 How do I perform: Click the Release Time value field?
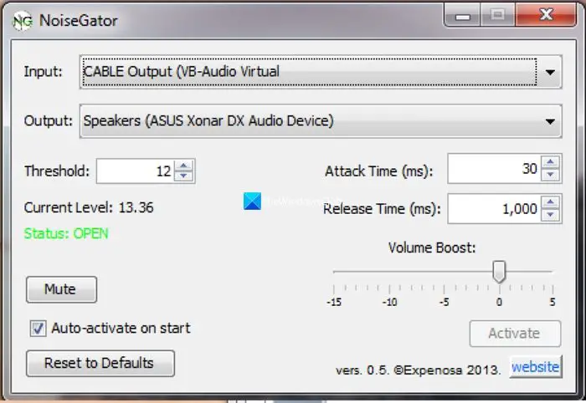point(494,208)
